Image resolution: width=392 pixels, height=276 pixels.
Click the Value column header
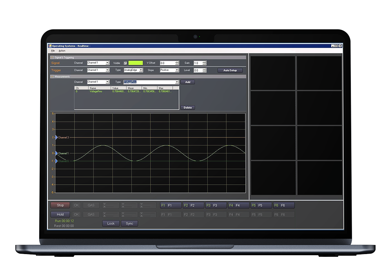coord(118,88)
